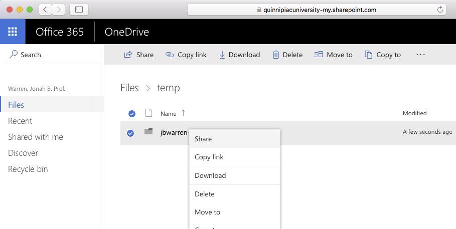Go to Files in the breadcrumb path

click(x=129, y=88)
